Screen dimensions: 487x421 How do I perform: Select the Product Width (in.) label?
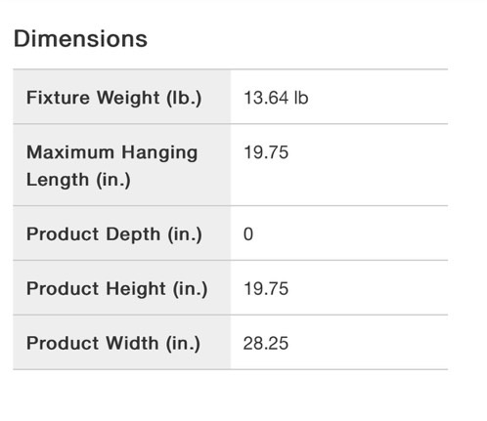click(113, 343)
